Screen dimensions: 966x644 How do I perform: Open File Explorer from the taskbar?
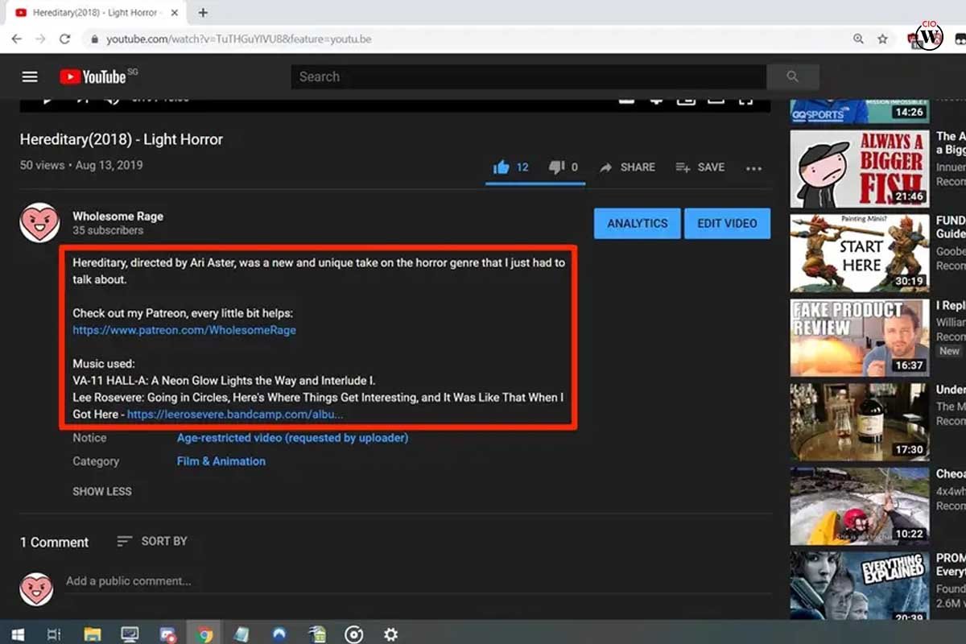(x=92, y=634)
